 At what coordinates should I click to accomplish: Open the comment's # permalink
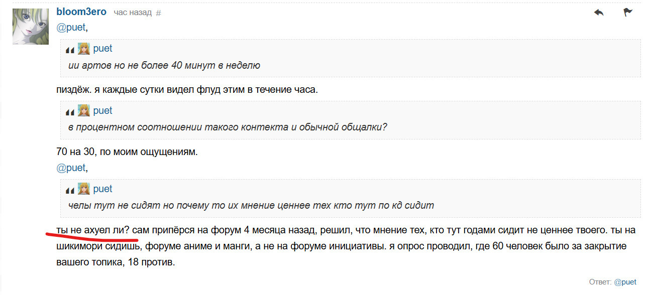coord(159,13)
